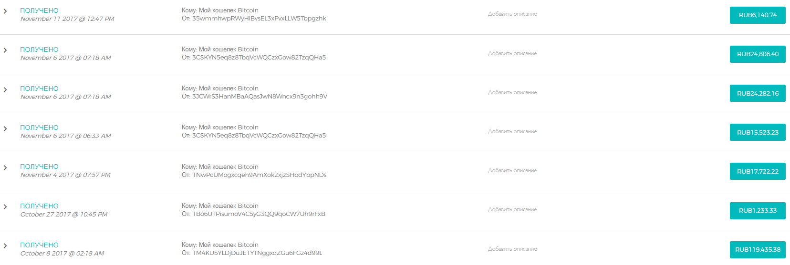Add description to the October 27 transaction
This screenshot has height=265, width=790.
pos(512,210)
